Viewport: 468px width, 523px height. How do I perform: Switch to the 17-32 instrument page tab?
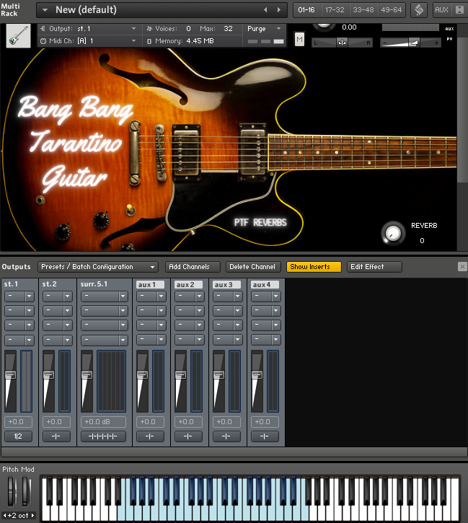pos(334,10)
